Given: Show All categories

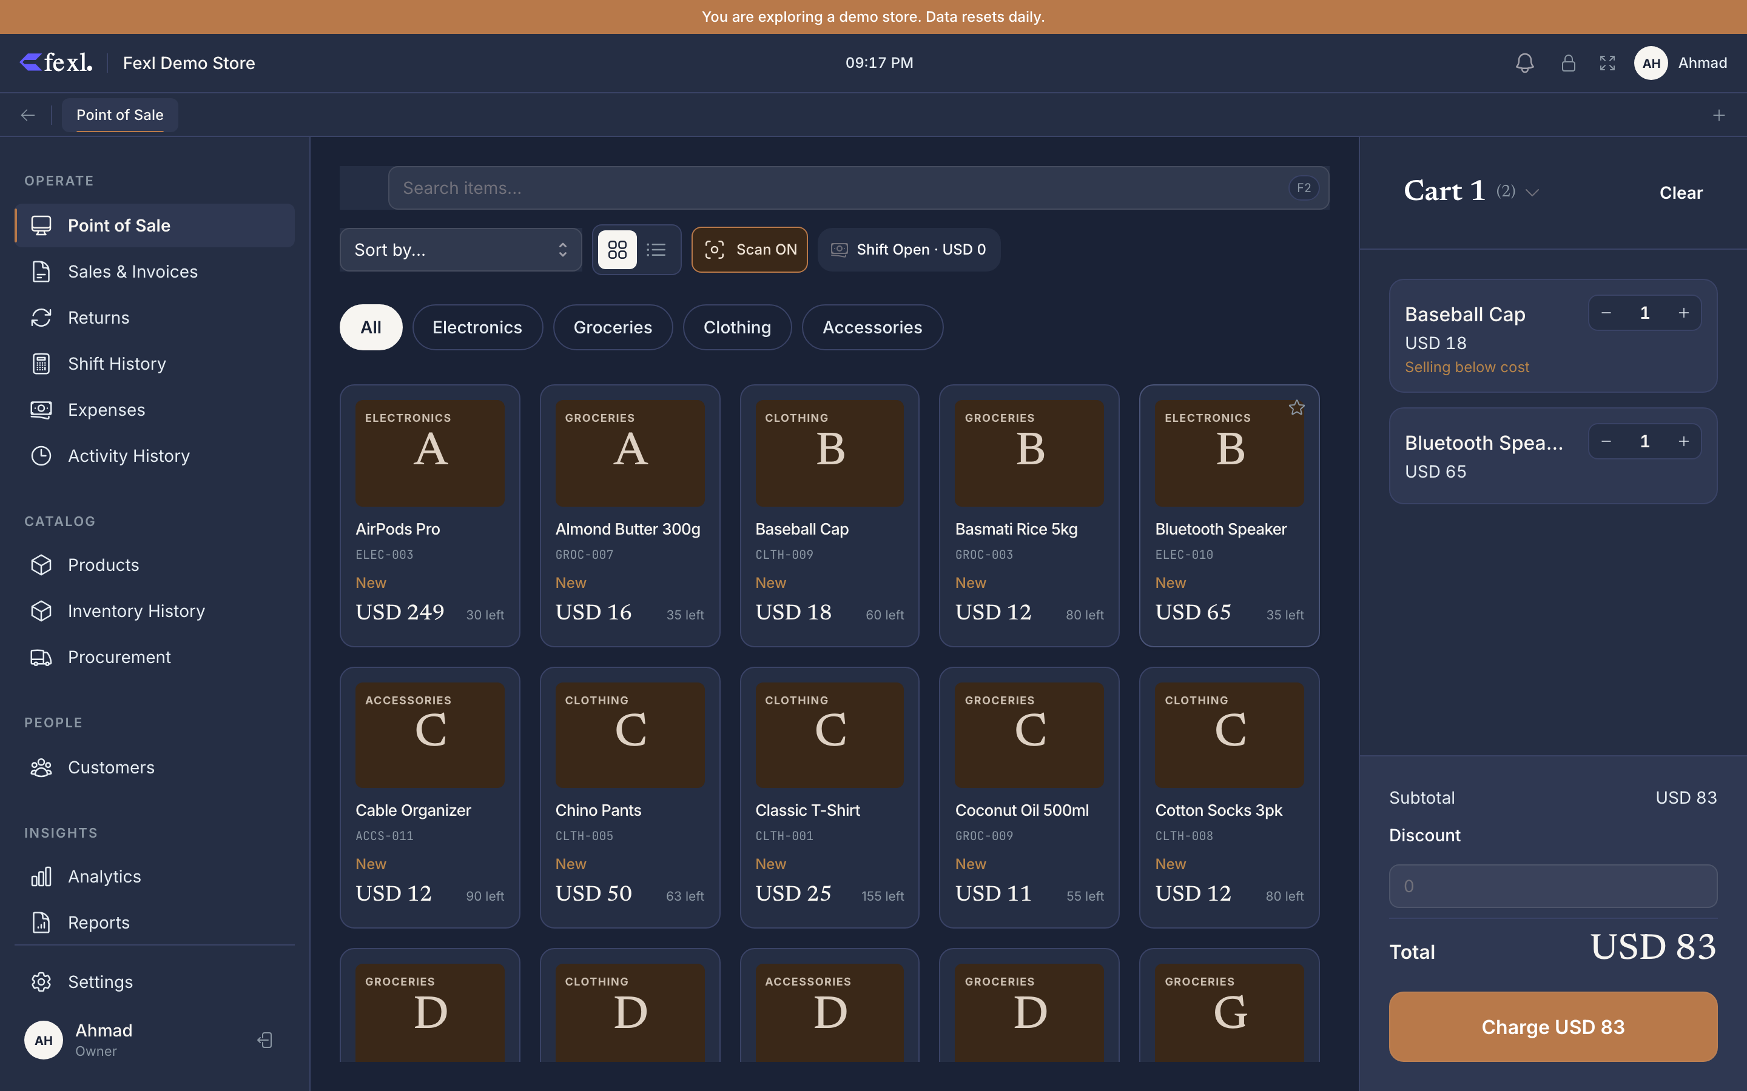Looking at the screenshot, I should (371, 327).
